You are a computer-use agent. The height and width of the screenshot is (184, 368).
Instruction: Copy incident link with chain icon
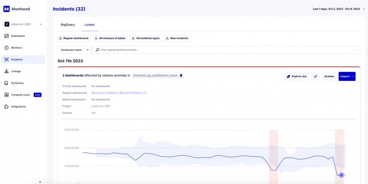click(315, 76)
